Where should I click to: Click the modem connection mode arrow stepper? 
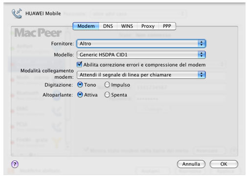[202, 75]
